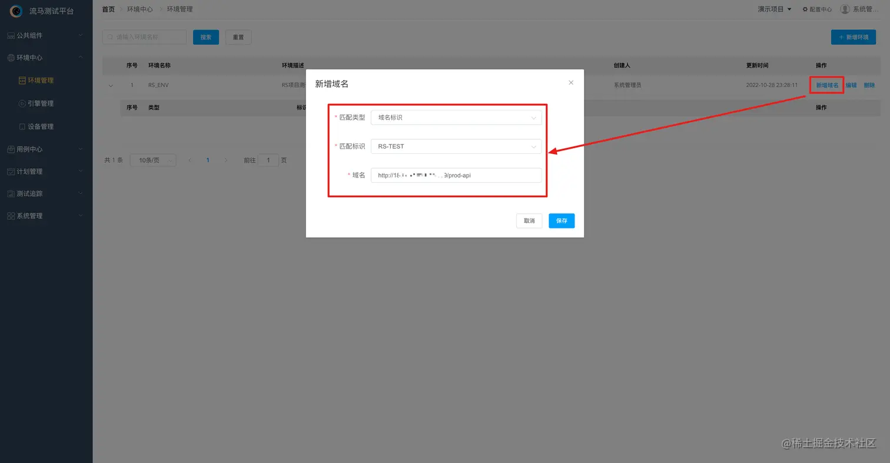Click the 系统管理 sidebar icon
The height and width of the screenshot is (463, 890).
pyautogui.click(x=11, y=216)
